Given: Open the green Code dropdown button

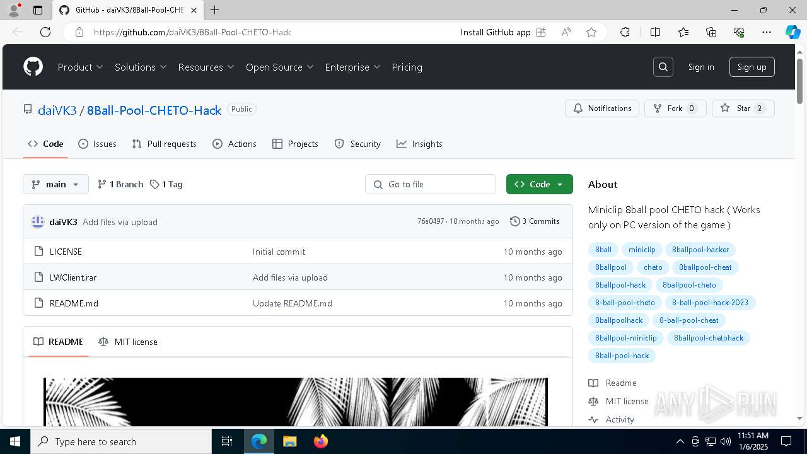Looking at the screenshot, I should click(539, 184).
